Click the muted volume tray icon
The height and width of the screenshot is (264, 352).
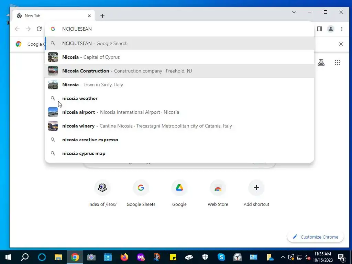tap(307, 257)
